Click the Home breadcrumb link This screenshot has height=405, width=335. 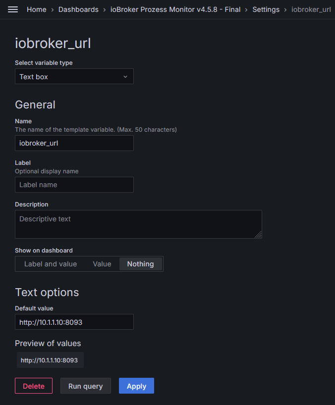point(37,9)
